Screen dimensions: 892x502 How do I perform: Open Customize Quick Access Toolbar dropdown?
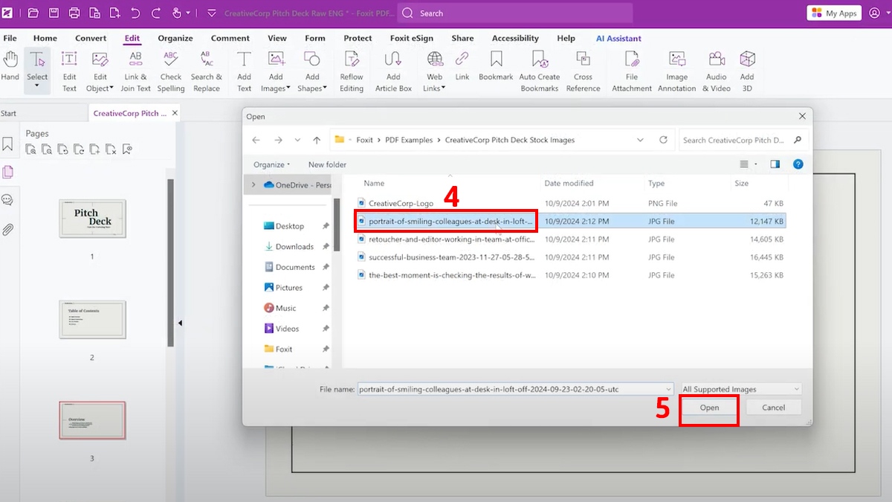point(212,13)
